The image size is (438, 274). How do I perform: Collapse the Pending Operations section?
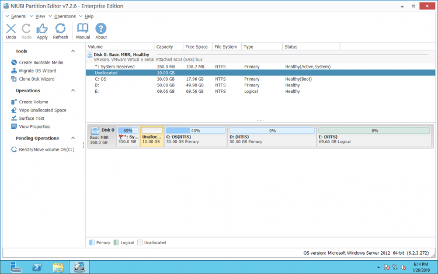pyautogui.click(x=73, y=138)
